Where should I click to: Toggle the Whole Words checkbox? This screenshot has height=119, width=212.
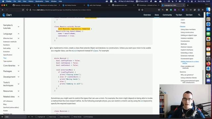(72, 117)
